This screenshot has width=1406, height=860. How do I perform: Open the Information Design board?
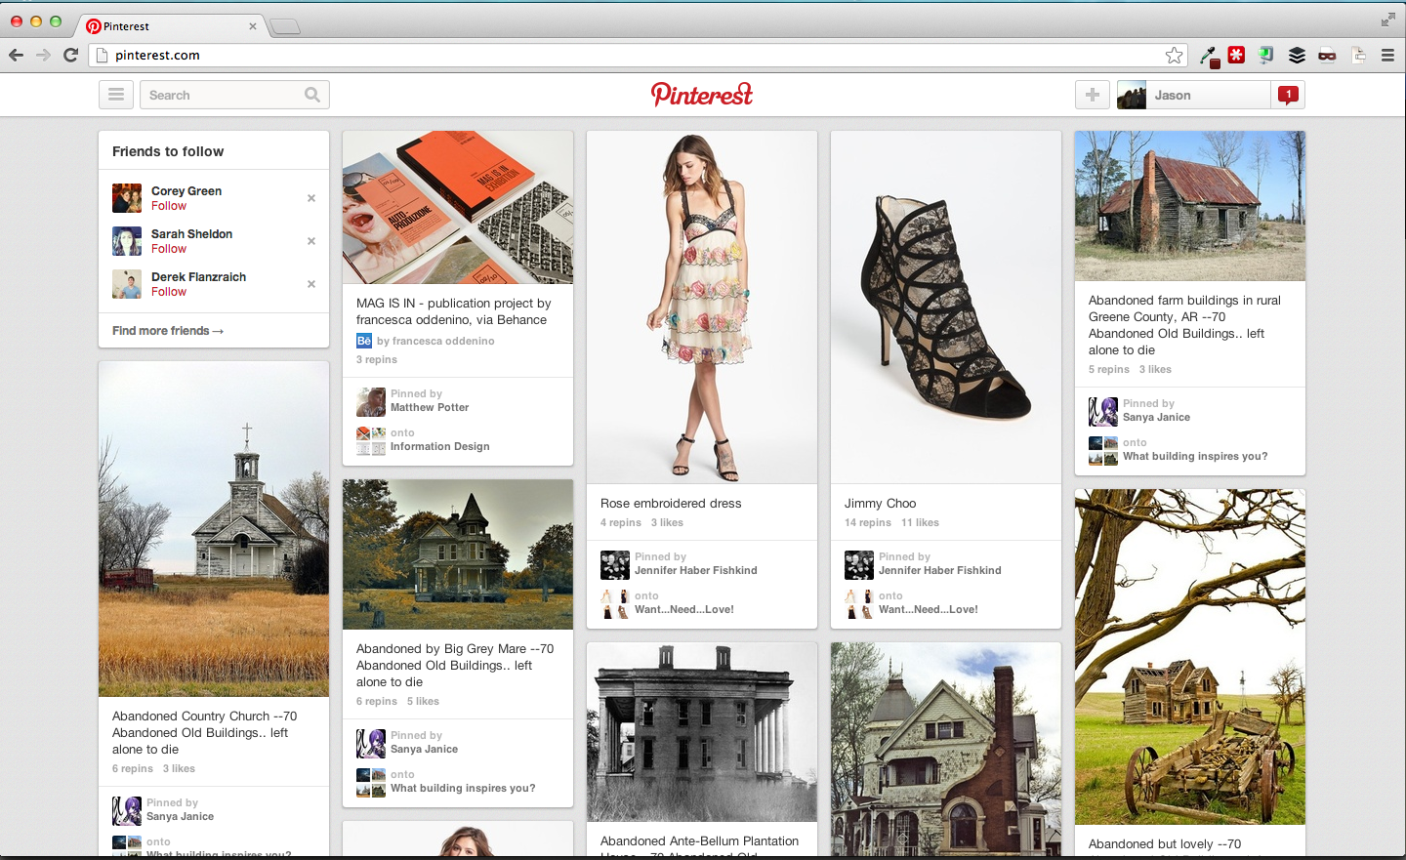click(440, 447)
